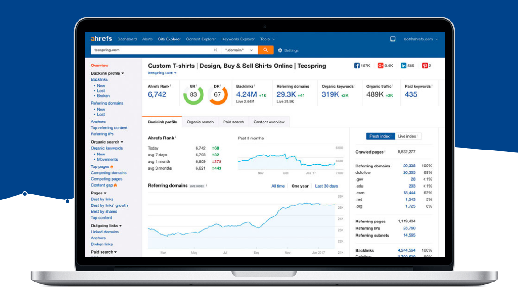This screenshot has height=288, width=518.
Task: Click the DR 67 gauge
Action: pyautogui.click(x=218, y=94)
